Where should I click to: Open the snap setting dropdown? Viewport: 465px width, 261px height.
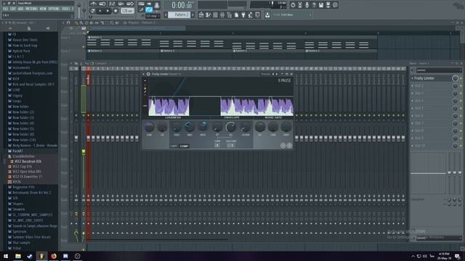[153, 16]
